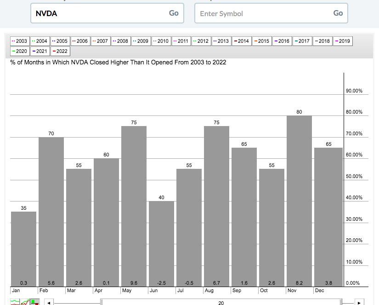The image size is (379, 305).
Task: Toggle the 2022 year in the legend
Action: point(61,52)
